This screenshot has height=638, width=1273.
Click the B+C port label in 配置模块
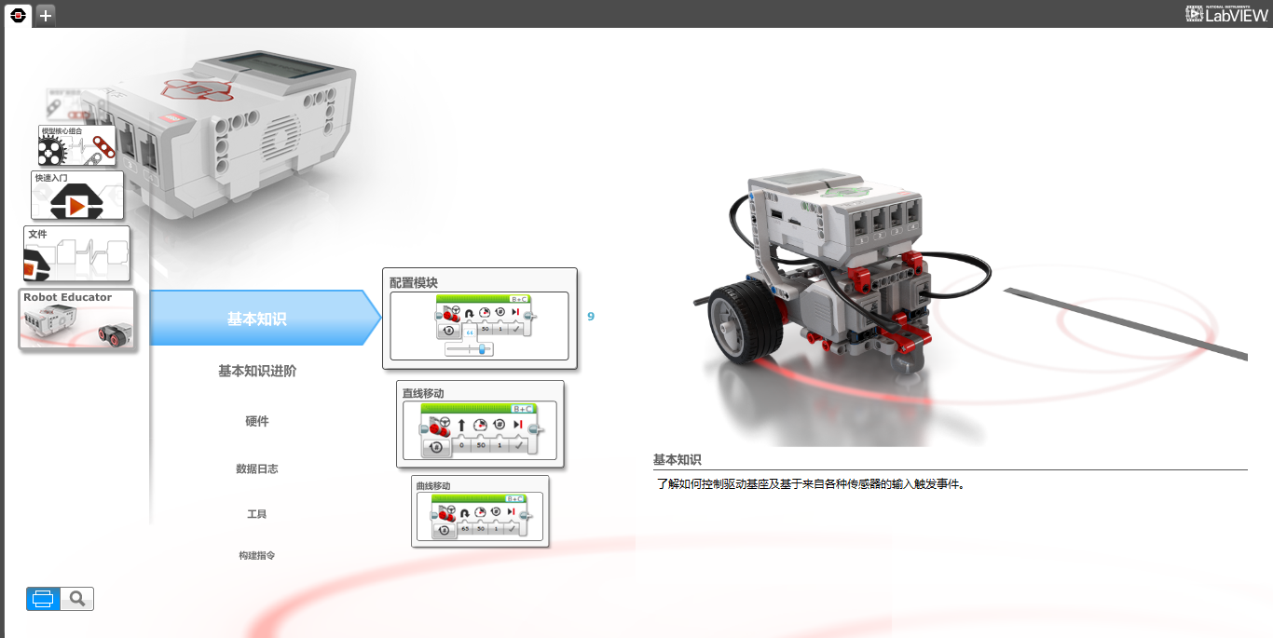(519, 299)
